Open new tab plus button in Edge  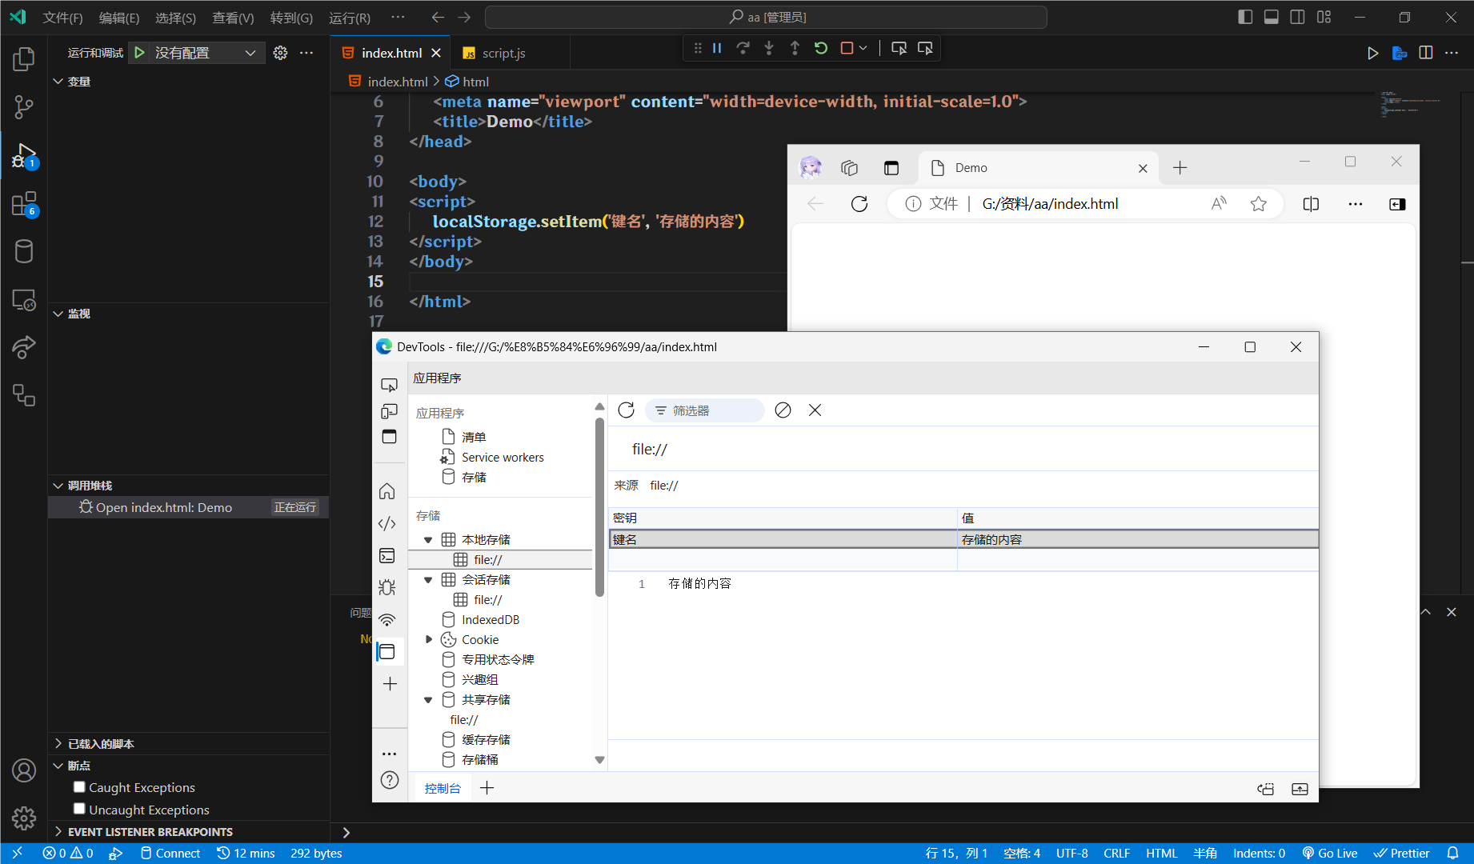pos(1180,168)
